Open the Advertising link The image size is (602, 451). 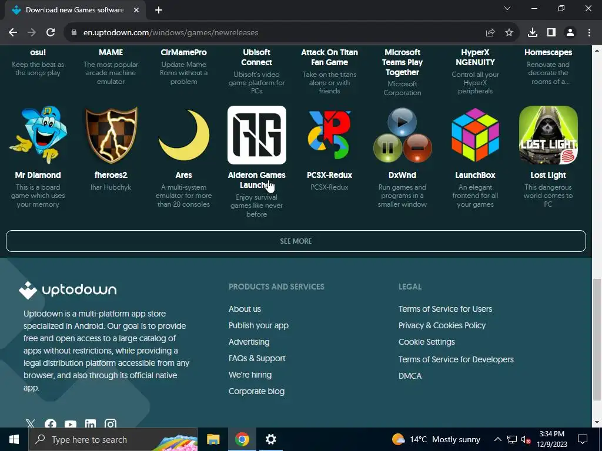[249, 342]
